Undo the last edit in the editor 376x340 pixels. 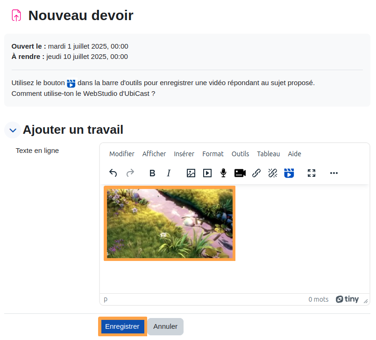tap(113, 173)
